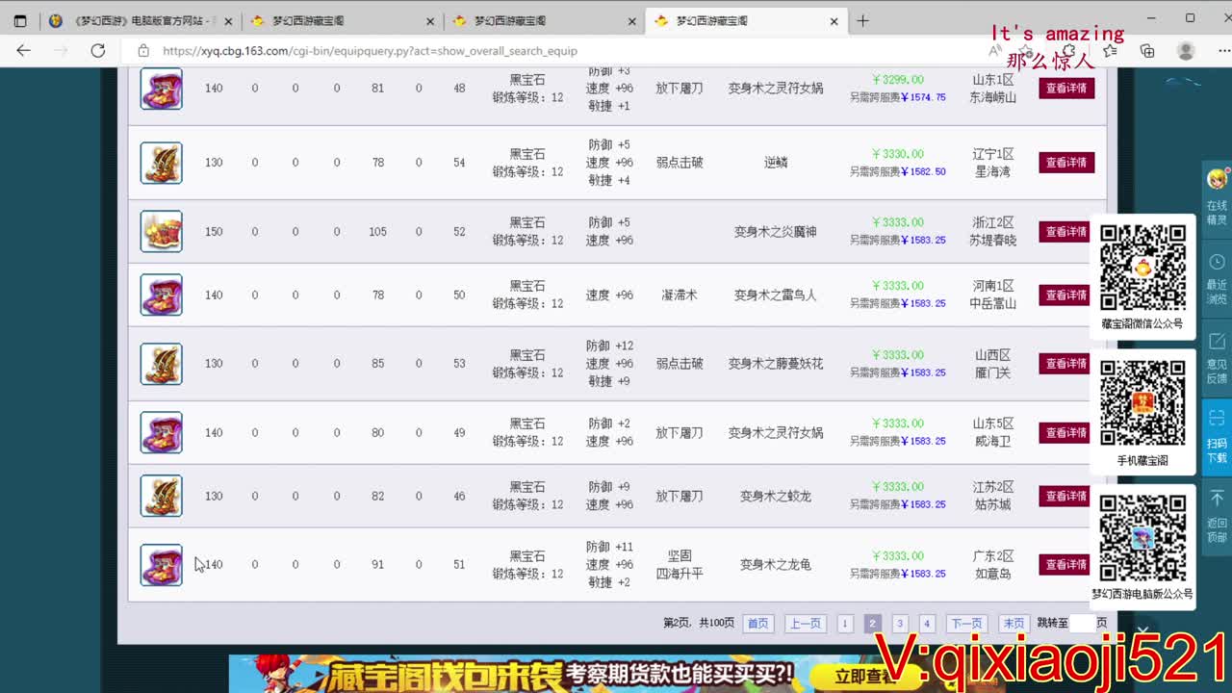
Task: Close the 电脑版官方网站 tab
Action: tap(227, 20)
